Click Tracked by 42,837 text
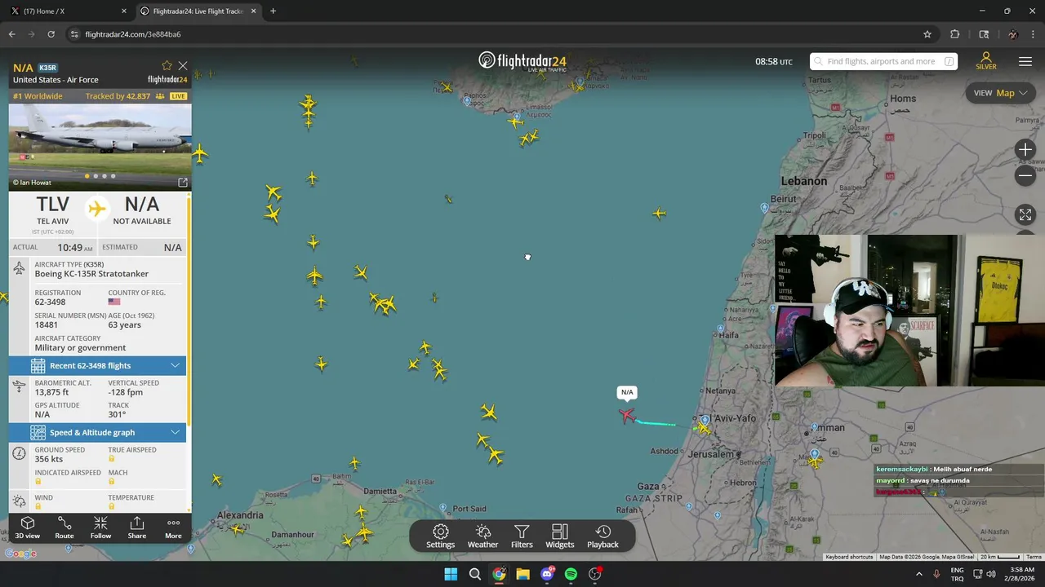The height and width of the screenshot is (587, 1045). tap(118, 96)
